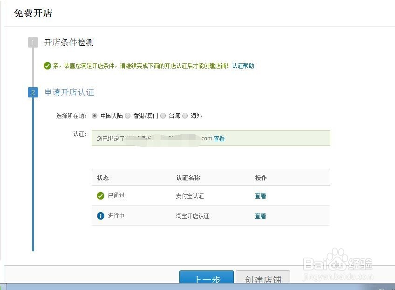Pick the 台湾 radio option
The height and width of the screenshot is (290, 395).
(x=163, y=116)
